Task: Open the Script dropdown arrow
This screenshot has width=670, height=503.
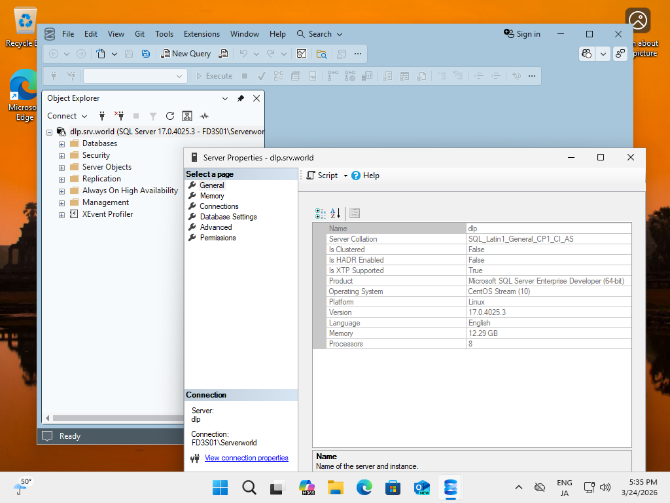Action: pyautogui.click(x=345, y=176)
